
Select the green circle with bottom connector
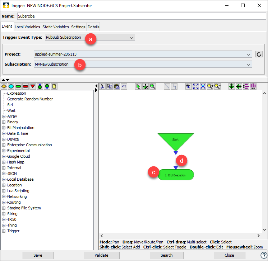[x=47, y=86]
